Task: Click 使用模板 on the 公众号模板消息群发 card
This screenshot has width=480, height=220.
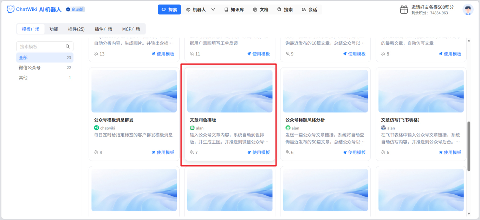Action: point(163,152)
